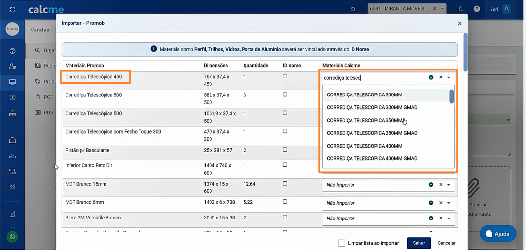This screenshot has width=526, height=250.
Task: Click the WhatsApp icon in sidebar
Action: tap(12, 237)
